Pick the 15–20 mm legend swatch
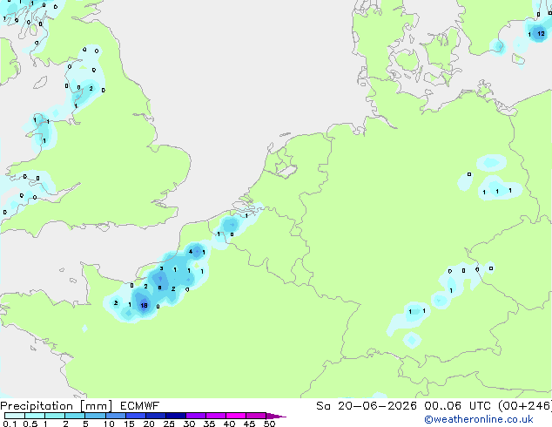552x427 pixels. [x=135, y=416]
